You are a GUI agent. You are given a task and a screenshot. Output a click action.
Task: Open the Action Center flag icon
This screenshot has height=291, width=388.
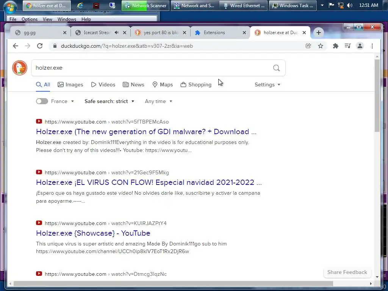coord(331,5)
